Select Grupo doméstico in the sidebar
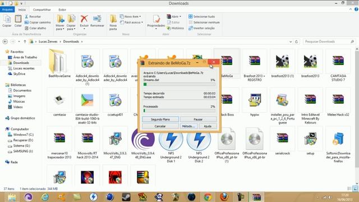 click(x=20, y=118)
